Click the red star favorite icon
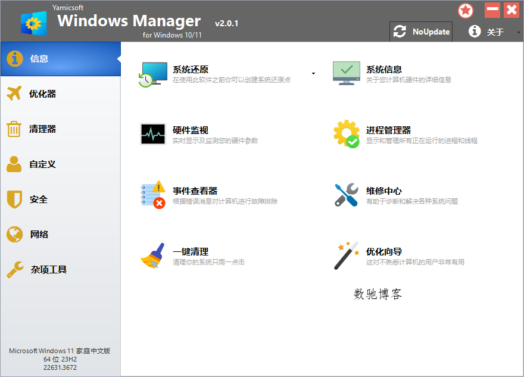This screenshot has width=524, height=377. pos(466,11)
